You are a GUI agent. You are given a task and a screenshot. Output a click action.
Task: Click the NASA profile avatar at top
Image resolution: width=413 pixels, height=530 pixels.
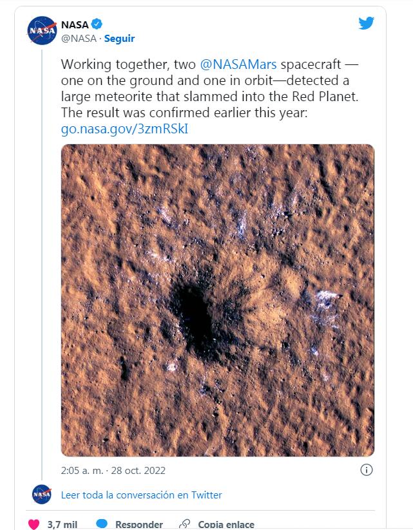41,31
